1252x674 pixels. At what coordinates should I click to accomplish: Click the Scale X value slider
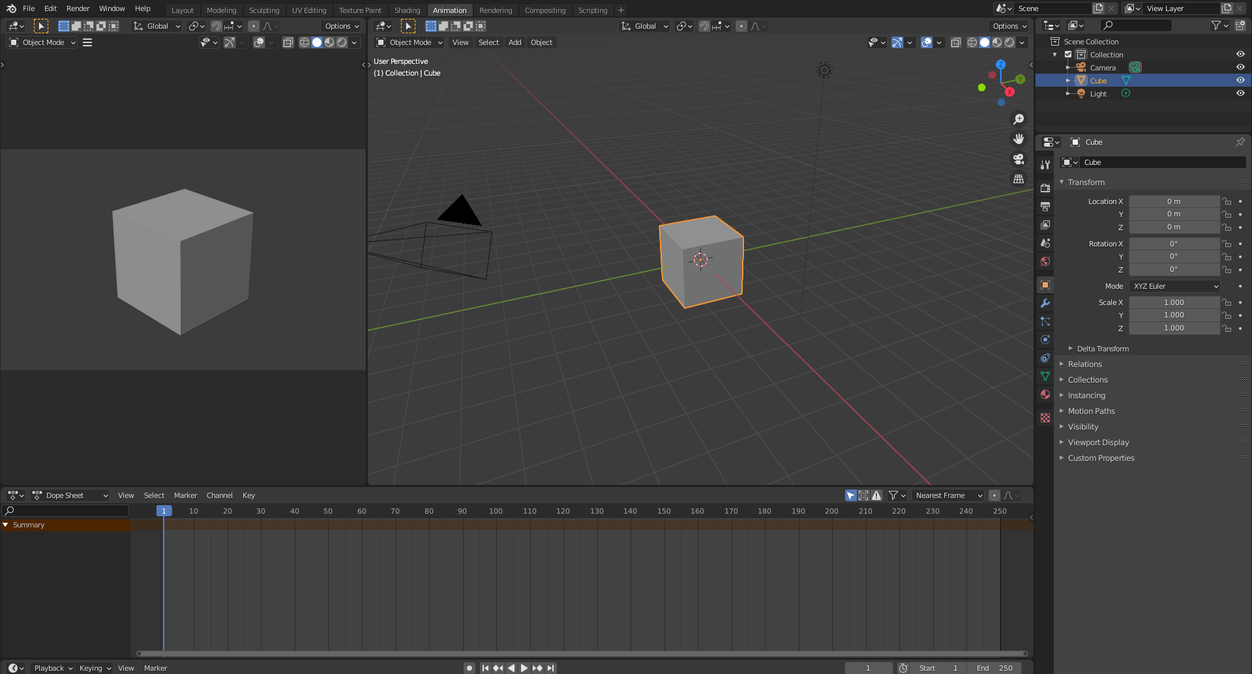point(1174,302)
